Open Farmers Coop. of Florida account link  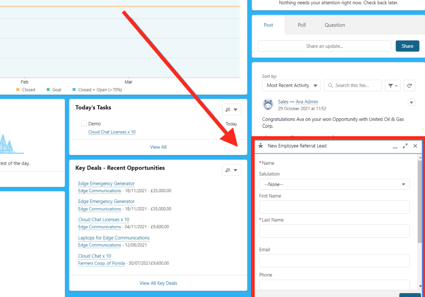(102, 263)
